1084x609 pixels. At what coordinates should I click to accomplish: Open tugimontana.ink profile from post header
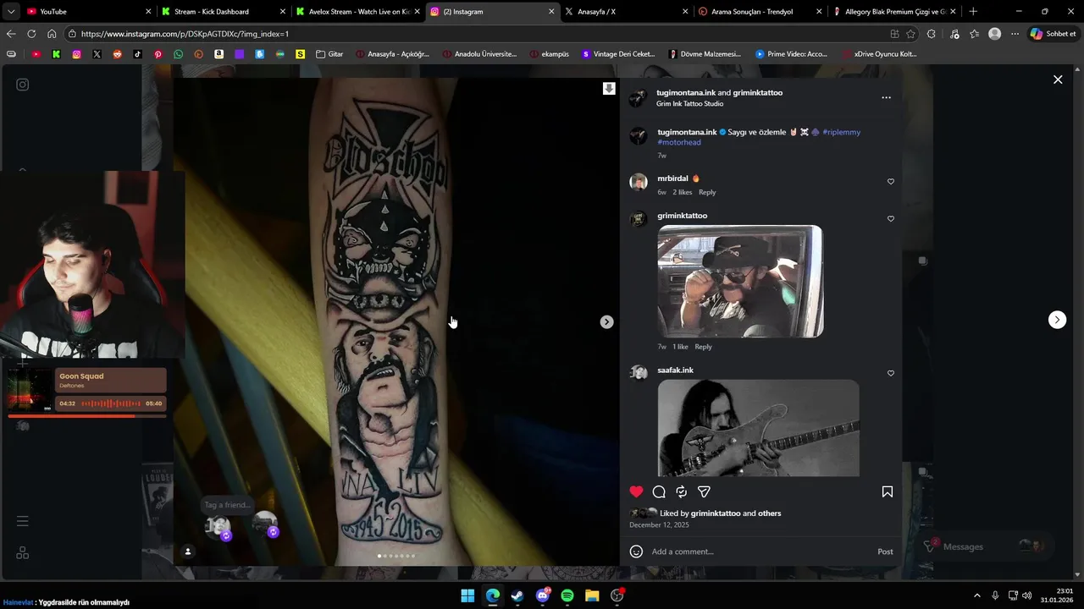click(x=686, y=92)
